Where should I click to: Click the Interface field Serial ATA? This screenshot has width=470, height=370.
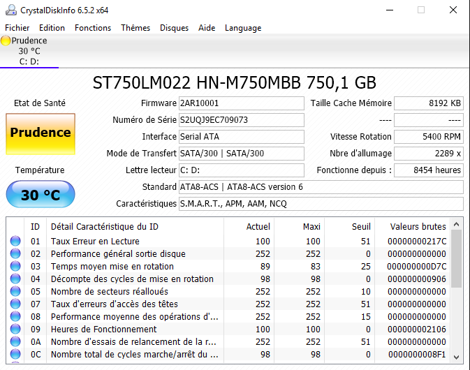point(242,137)
